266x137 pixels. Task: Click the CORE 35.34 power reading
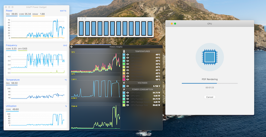[25, 14]
